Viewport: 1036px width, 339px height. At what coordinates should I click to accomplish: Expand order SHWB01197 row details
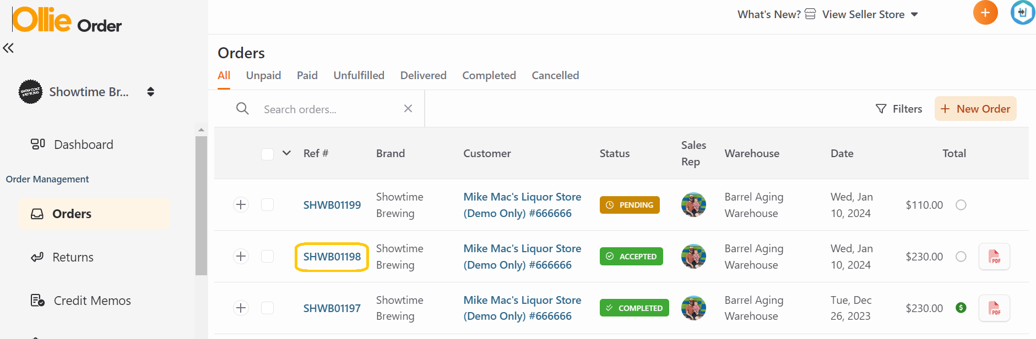point(241,308)
